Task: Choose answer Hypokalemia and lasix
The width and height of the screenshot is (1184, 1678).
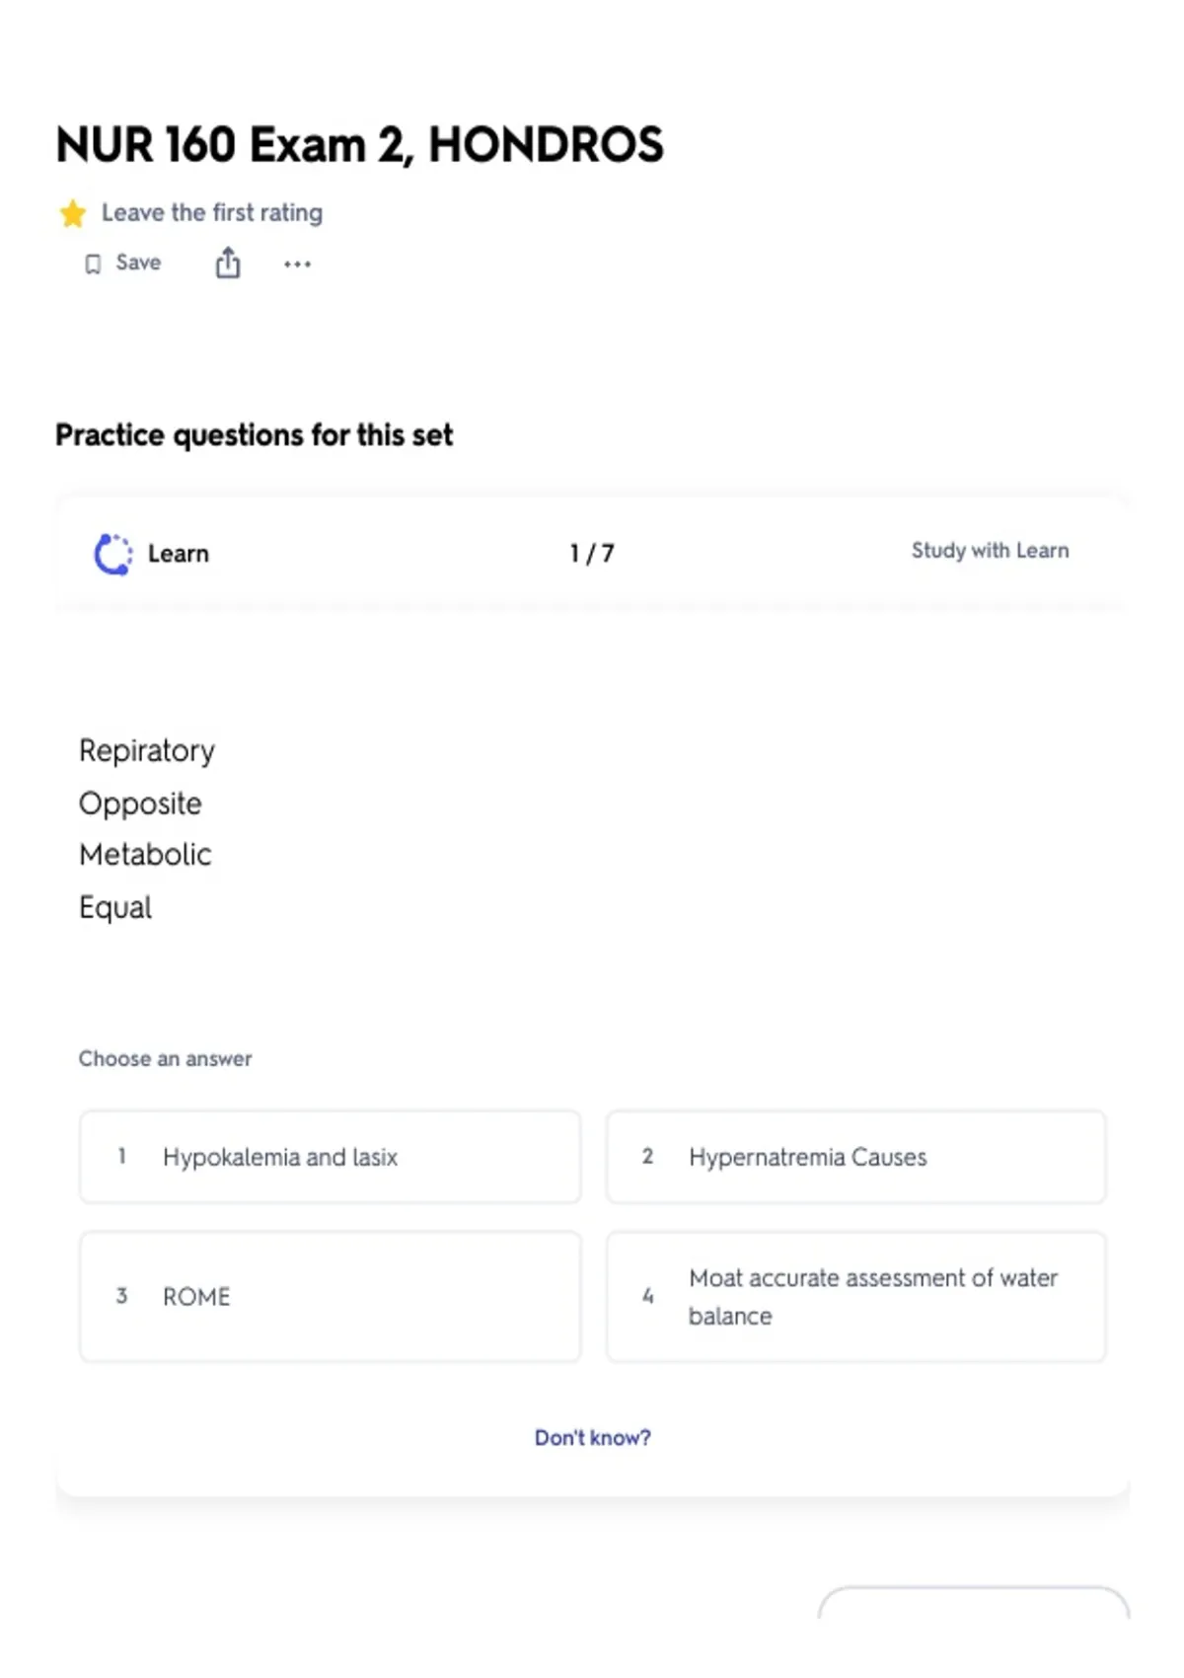Action: (x=331, y=1157)
